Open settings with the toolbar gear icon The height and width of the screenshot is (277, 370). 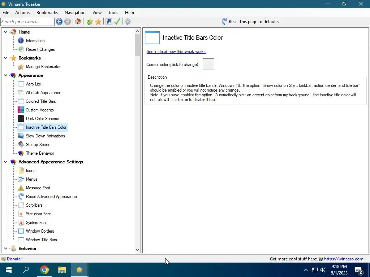[128, 22]
